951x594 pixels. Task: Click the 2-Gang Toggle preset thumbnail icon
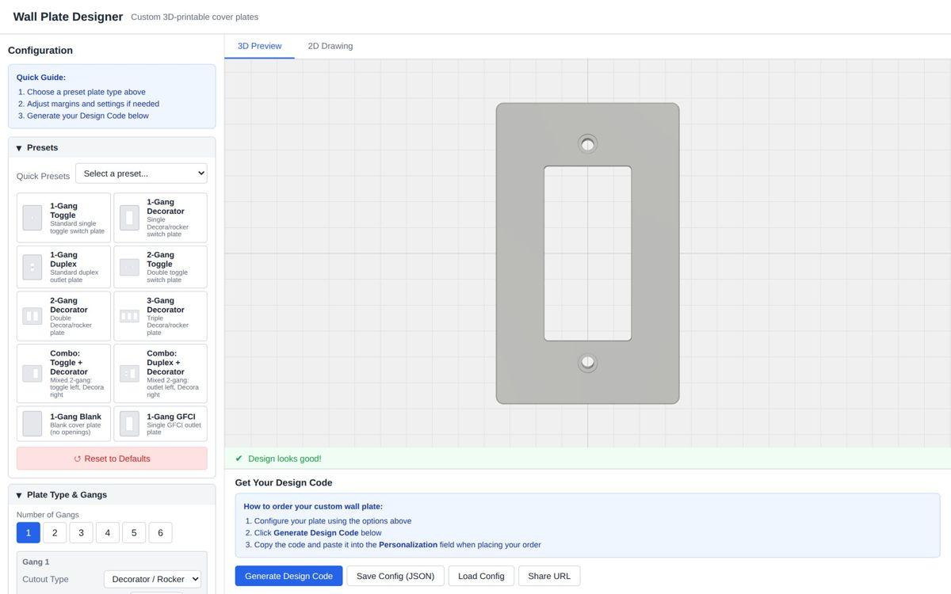pos(129,267)
